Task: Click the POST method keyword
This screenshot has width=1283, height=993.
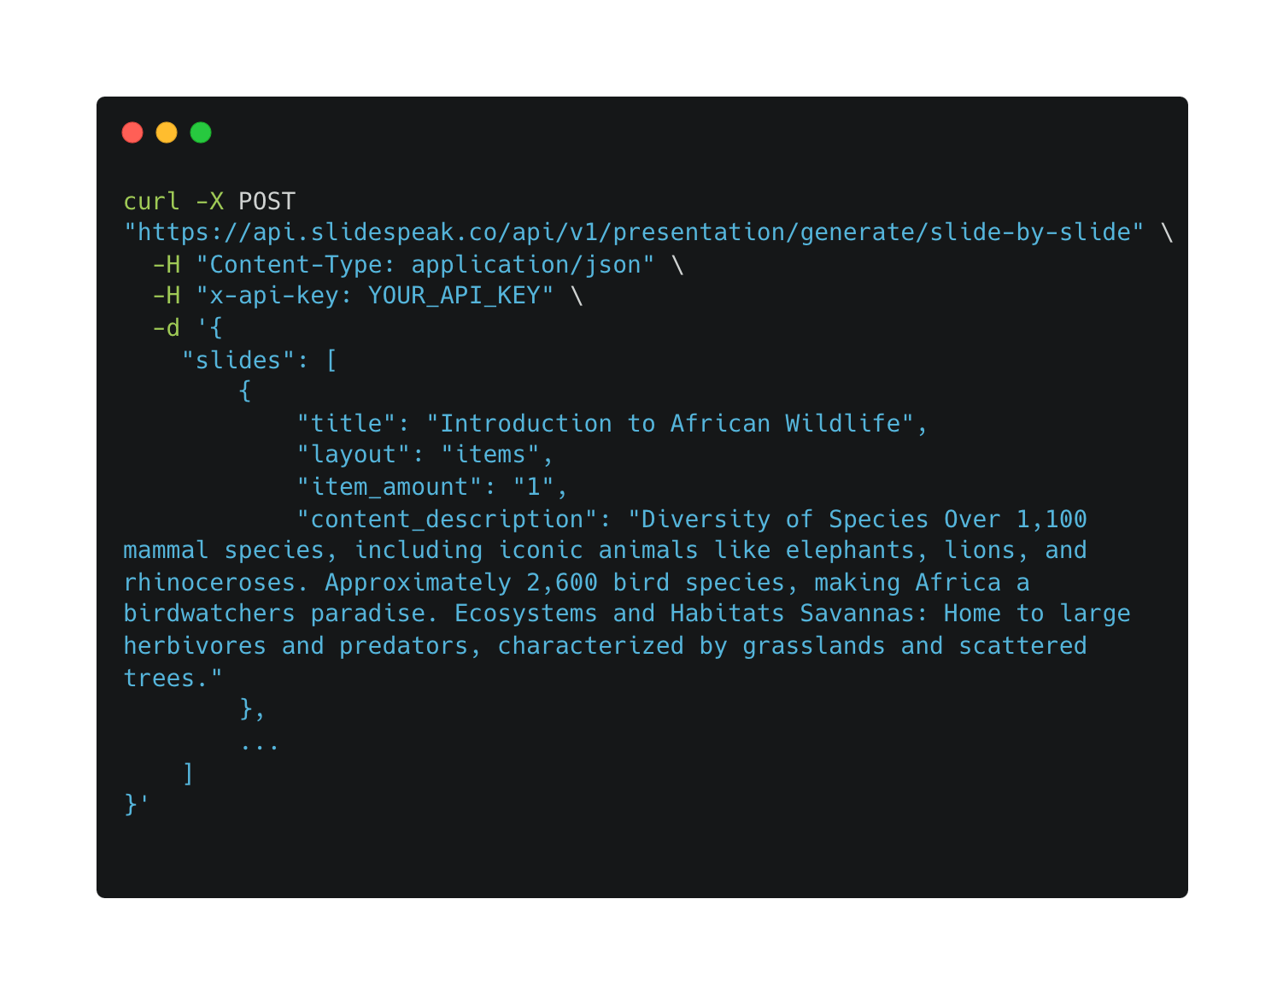Action: (x=267, y=201)
